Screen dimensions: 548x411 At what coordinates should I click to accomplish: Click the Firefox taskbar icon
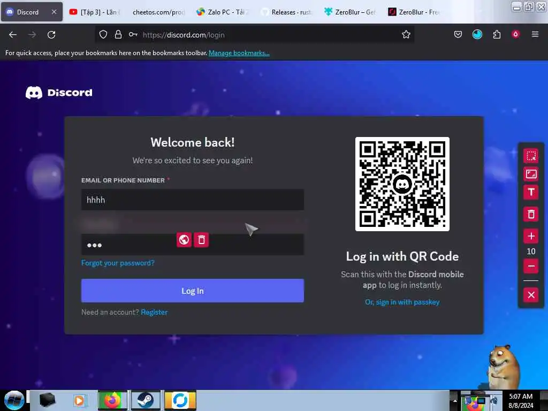click(112, 400)
